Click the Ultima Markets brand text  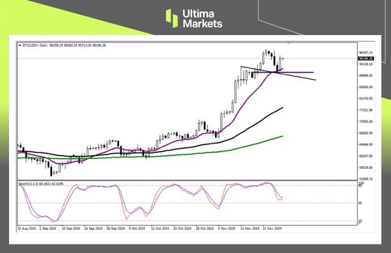(202, 18)
